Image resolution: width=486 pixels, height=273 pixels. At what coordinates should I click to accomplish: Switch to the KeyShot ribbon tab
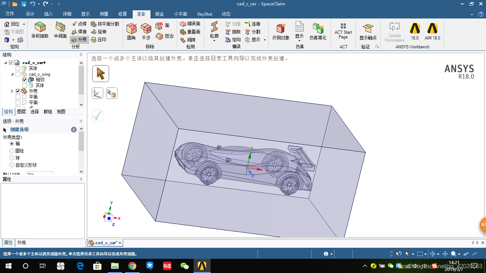click(x=205, y=14)
